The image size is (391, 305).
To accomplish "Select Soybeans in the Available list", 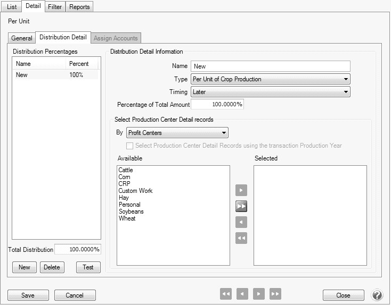I will pos(131,211).
